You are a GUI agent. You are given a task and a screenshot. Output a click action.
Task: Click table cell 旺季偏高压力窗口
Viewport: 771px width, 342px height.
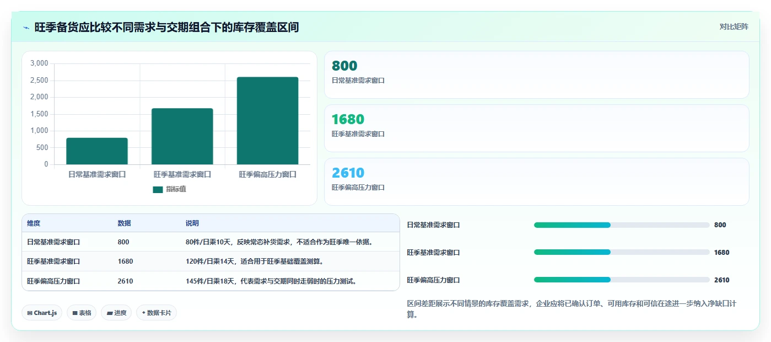tap(53, 281)
